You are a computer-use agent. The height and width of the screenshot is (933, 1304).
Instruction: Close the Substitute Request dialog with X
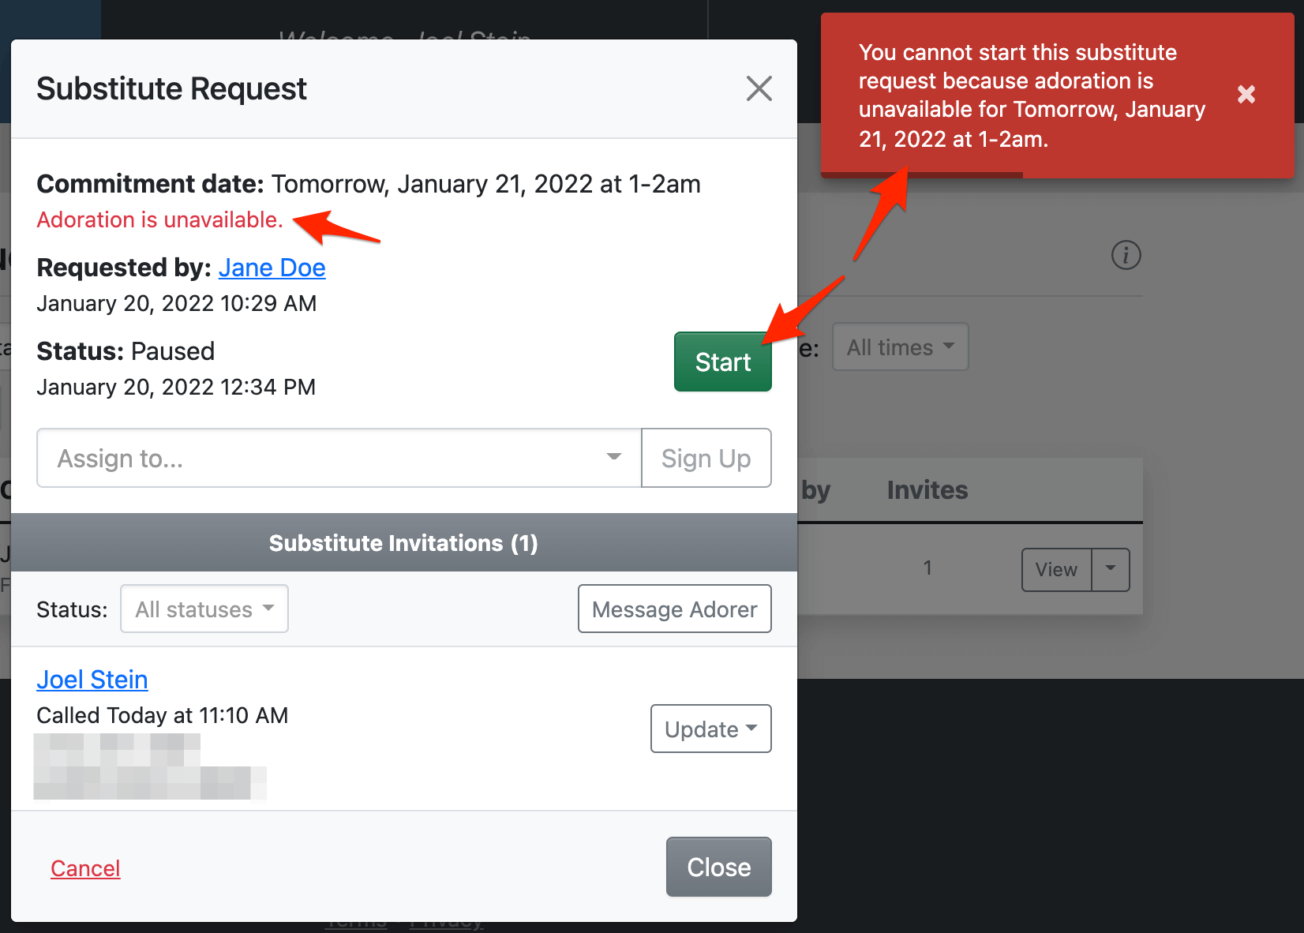pyautogui.click(x=759, y=88)
